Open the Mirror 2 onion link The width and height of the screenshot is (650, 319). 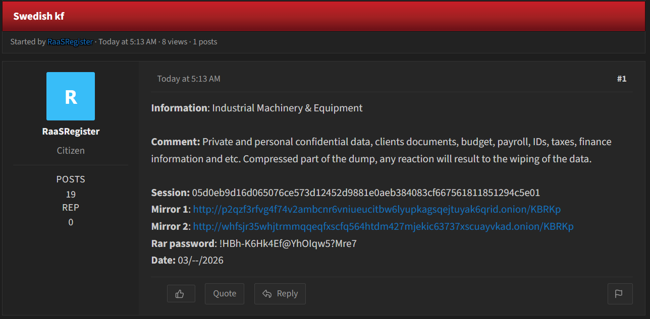pyautogui.click(x=383, y=227)
